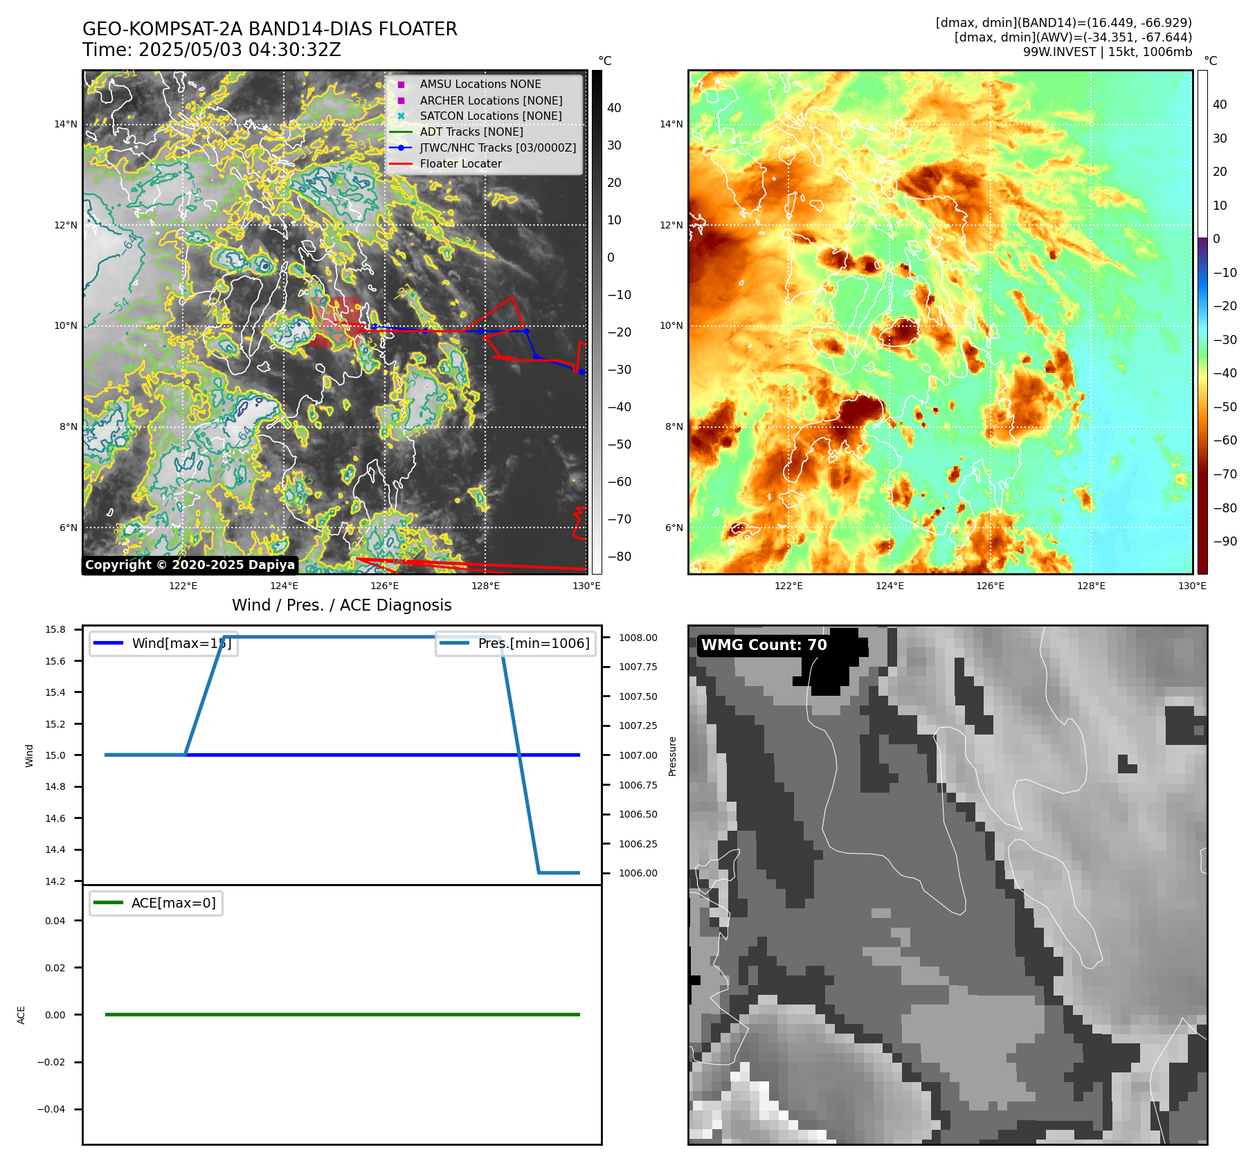
Task: Click the WMG Count: 70 label
Action: click(764, 645)
